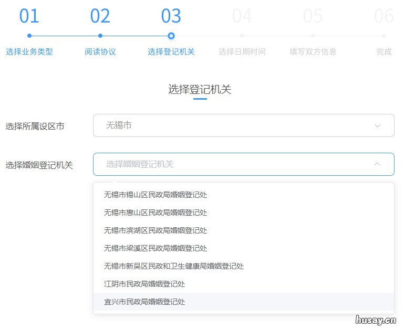This screenshot has width=404, height=329.
Task: Click the step 01 progress dot
Action: 29,36
